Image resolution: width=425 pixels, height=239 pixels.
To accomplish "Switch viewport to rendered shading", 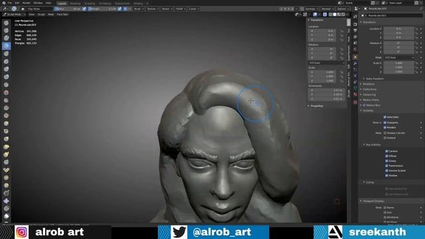I will pos(343,15).
